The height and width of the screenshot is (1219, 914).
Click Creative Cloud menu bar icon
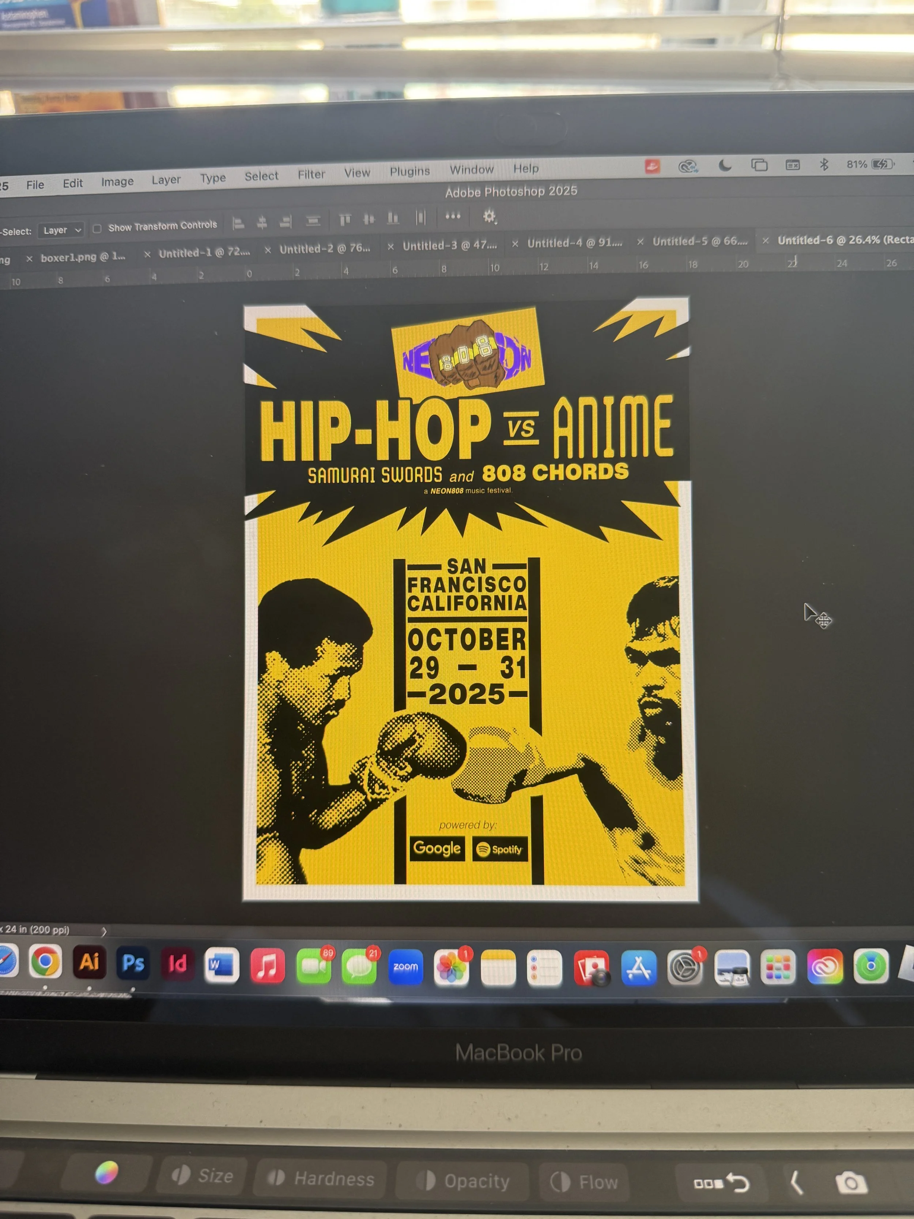click(x=688, y=166)
